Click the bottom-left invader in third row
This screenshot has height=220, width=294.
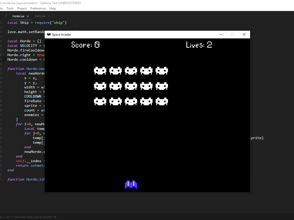click(x=100, y=101)
